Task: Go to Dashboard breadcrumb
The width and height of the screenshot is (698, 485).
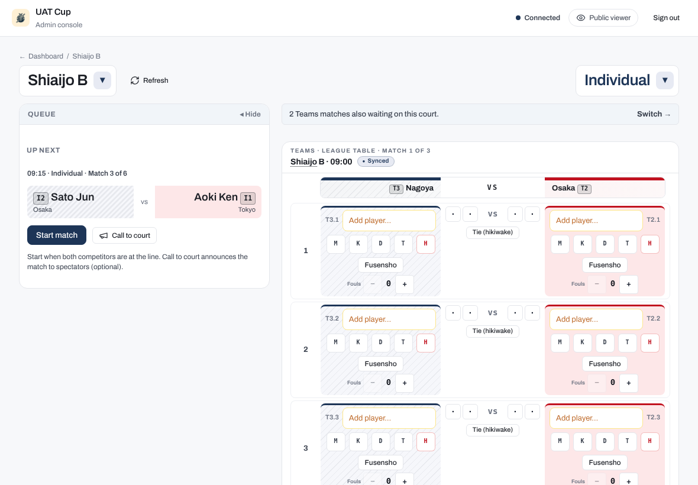Action: [46, 56]
